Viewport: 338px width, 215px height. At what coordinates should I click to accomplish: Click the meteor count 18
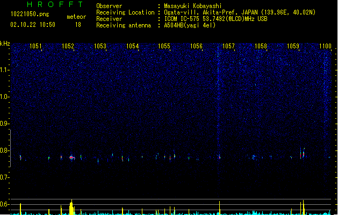(x=78, y=25)
